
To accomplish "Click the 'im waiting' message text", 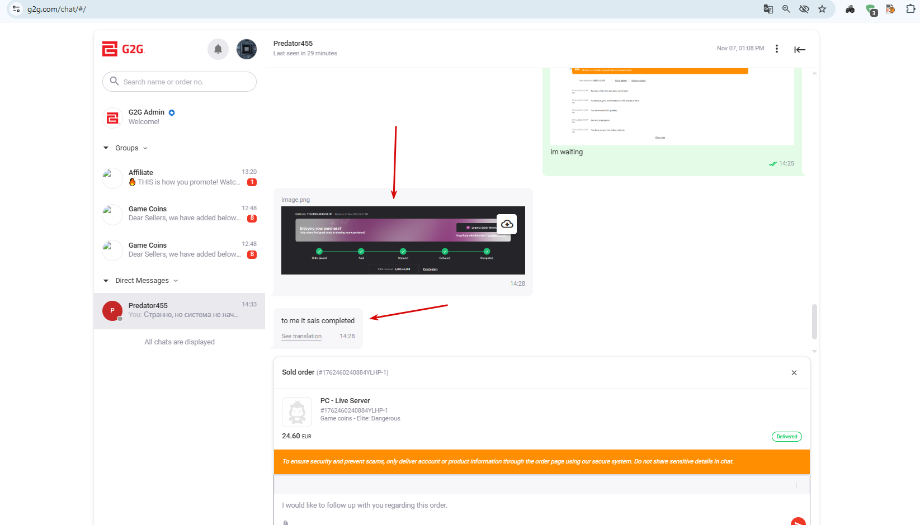I will tap(567, 152).
